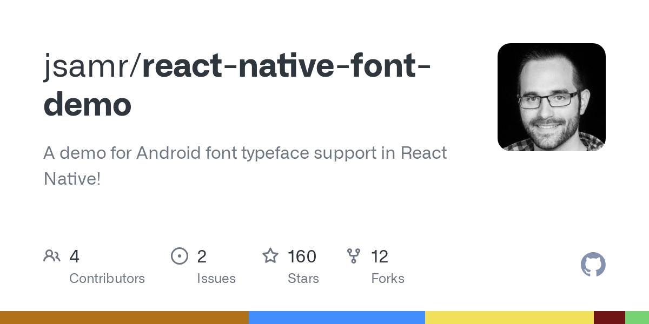Image resolution: width=649 pixels, height=324 pixels.
Task: Open GitHub via the Octocat logo
Action: click(x=593, y=265)
